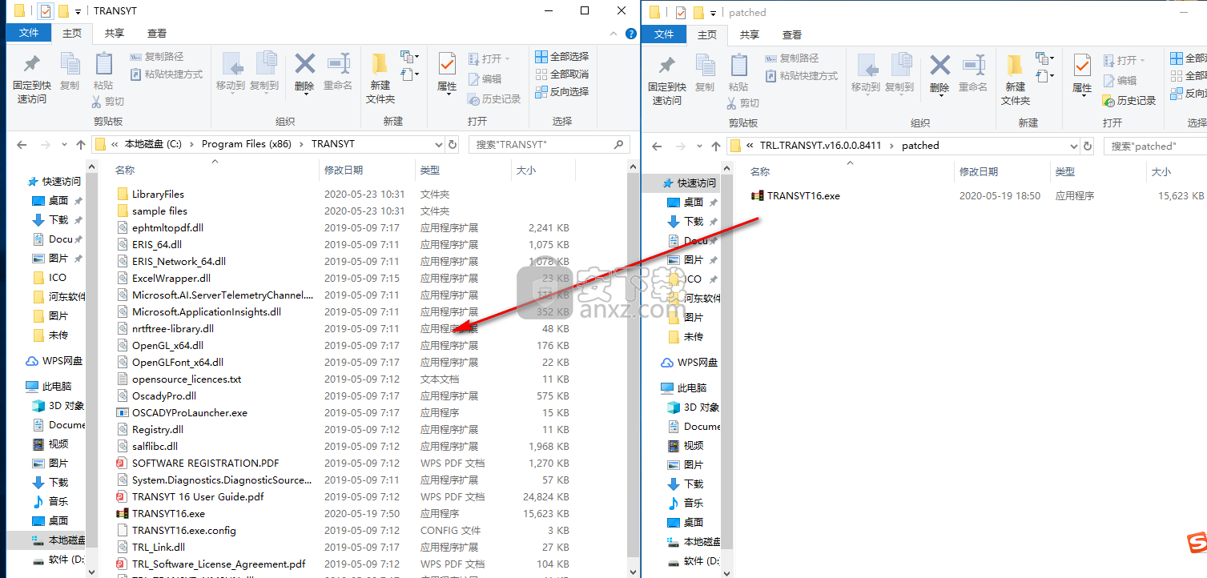Switch to 查看 tab in TRANSYT window

pos(157,33)
